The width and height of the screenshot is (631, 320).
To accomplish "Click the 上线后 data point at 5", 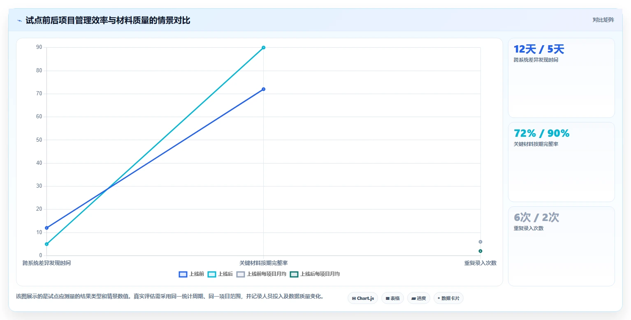I will click(46, 244).
